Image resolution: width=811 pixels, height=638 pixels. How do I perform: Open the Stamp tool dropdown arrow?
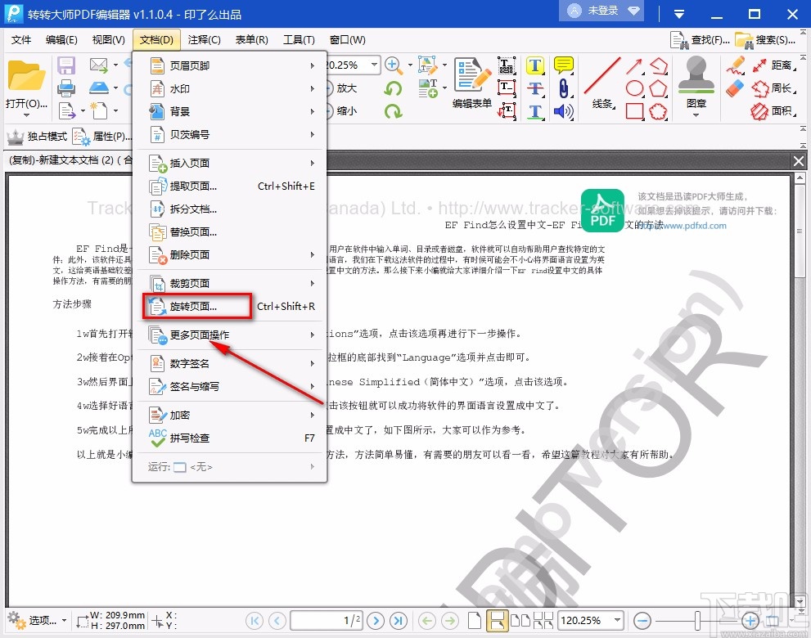[x=696, y=115]
